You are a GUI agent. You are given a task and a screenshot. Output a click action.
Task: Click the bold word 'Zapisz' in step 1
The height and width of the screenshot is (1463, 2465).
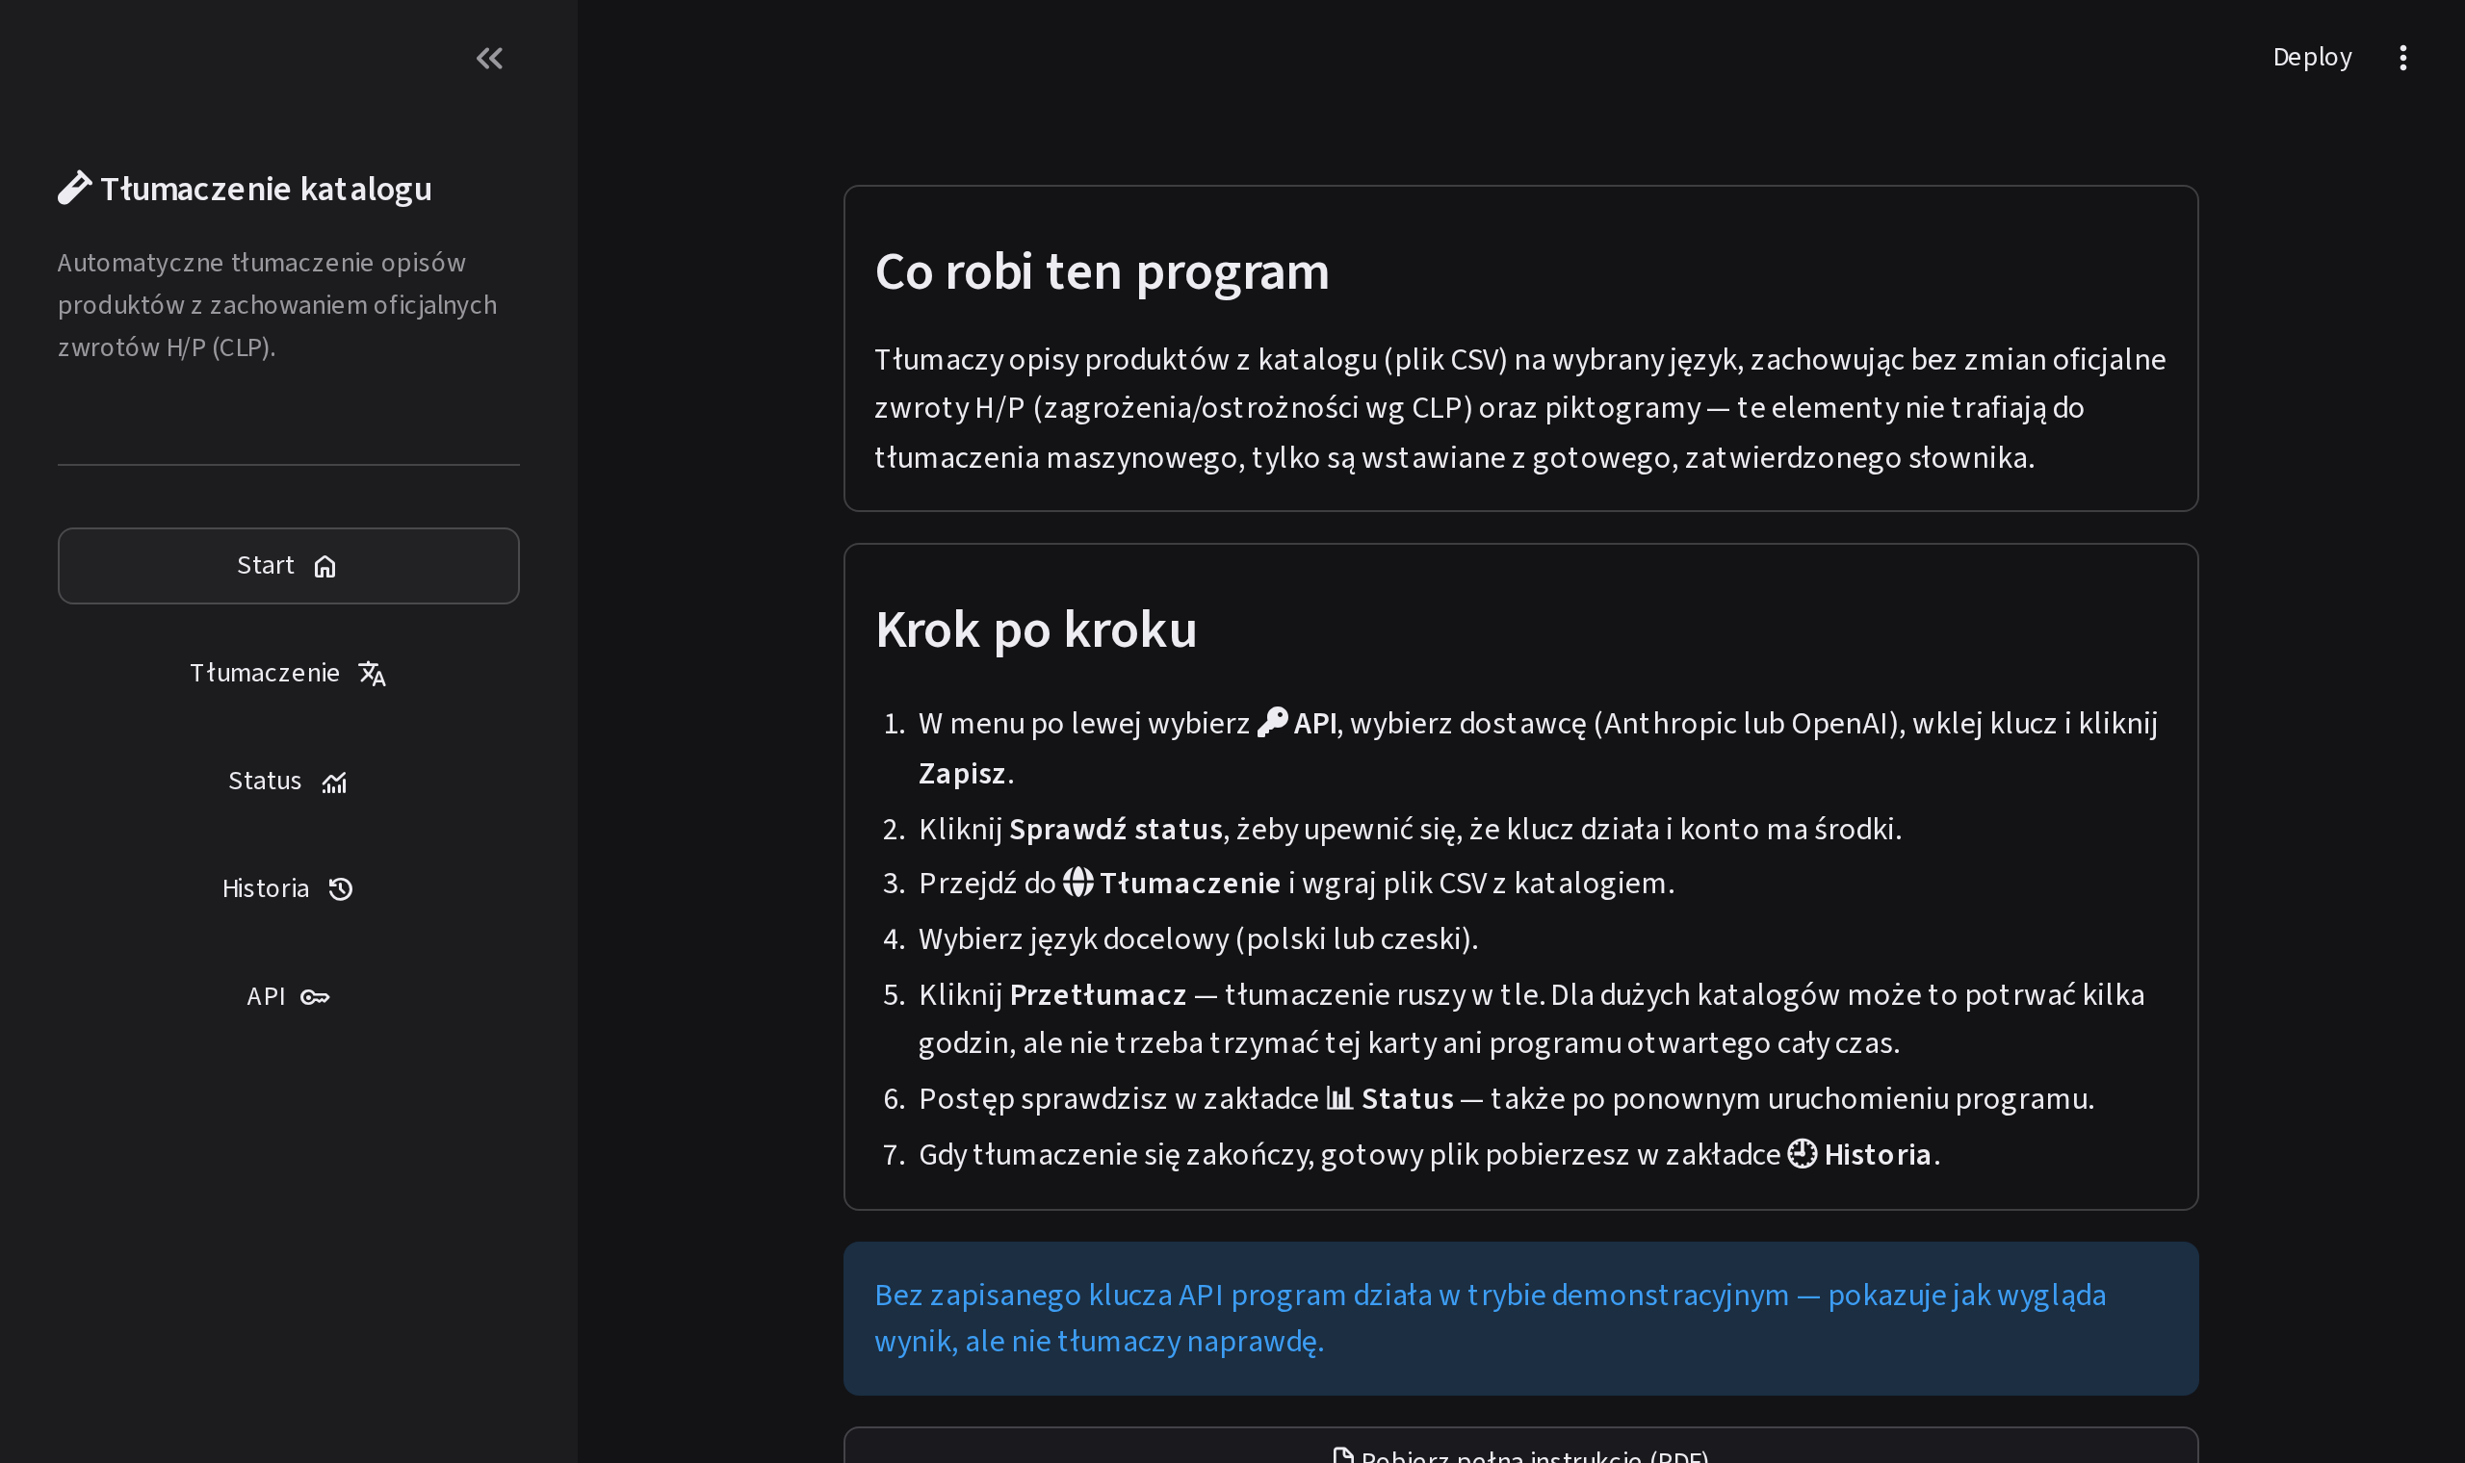point(961,774)
